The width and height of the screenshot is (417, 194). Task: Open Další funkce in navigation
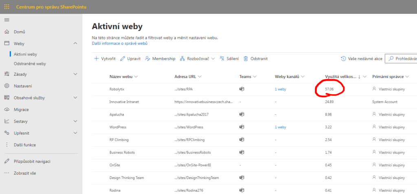[x=25, y=145]
